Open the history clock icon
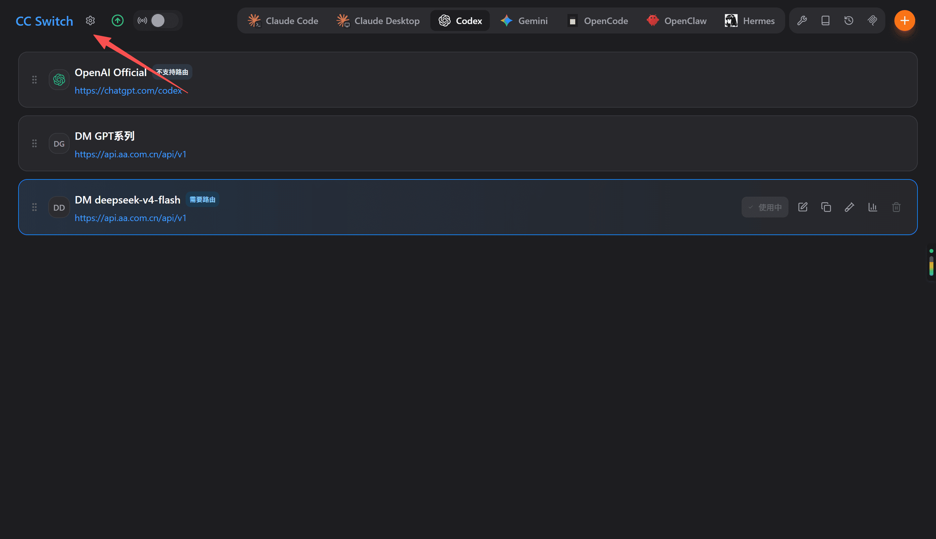This screenshot has height=539, width=936. point(849,21)
